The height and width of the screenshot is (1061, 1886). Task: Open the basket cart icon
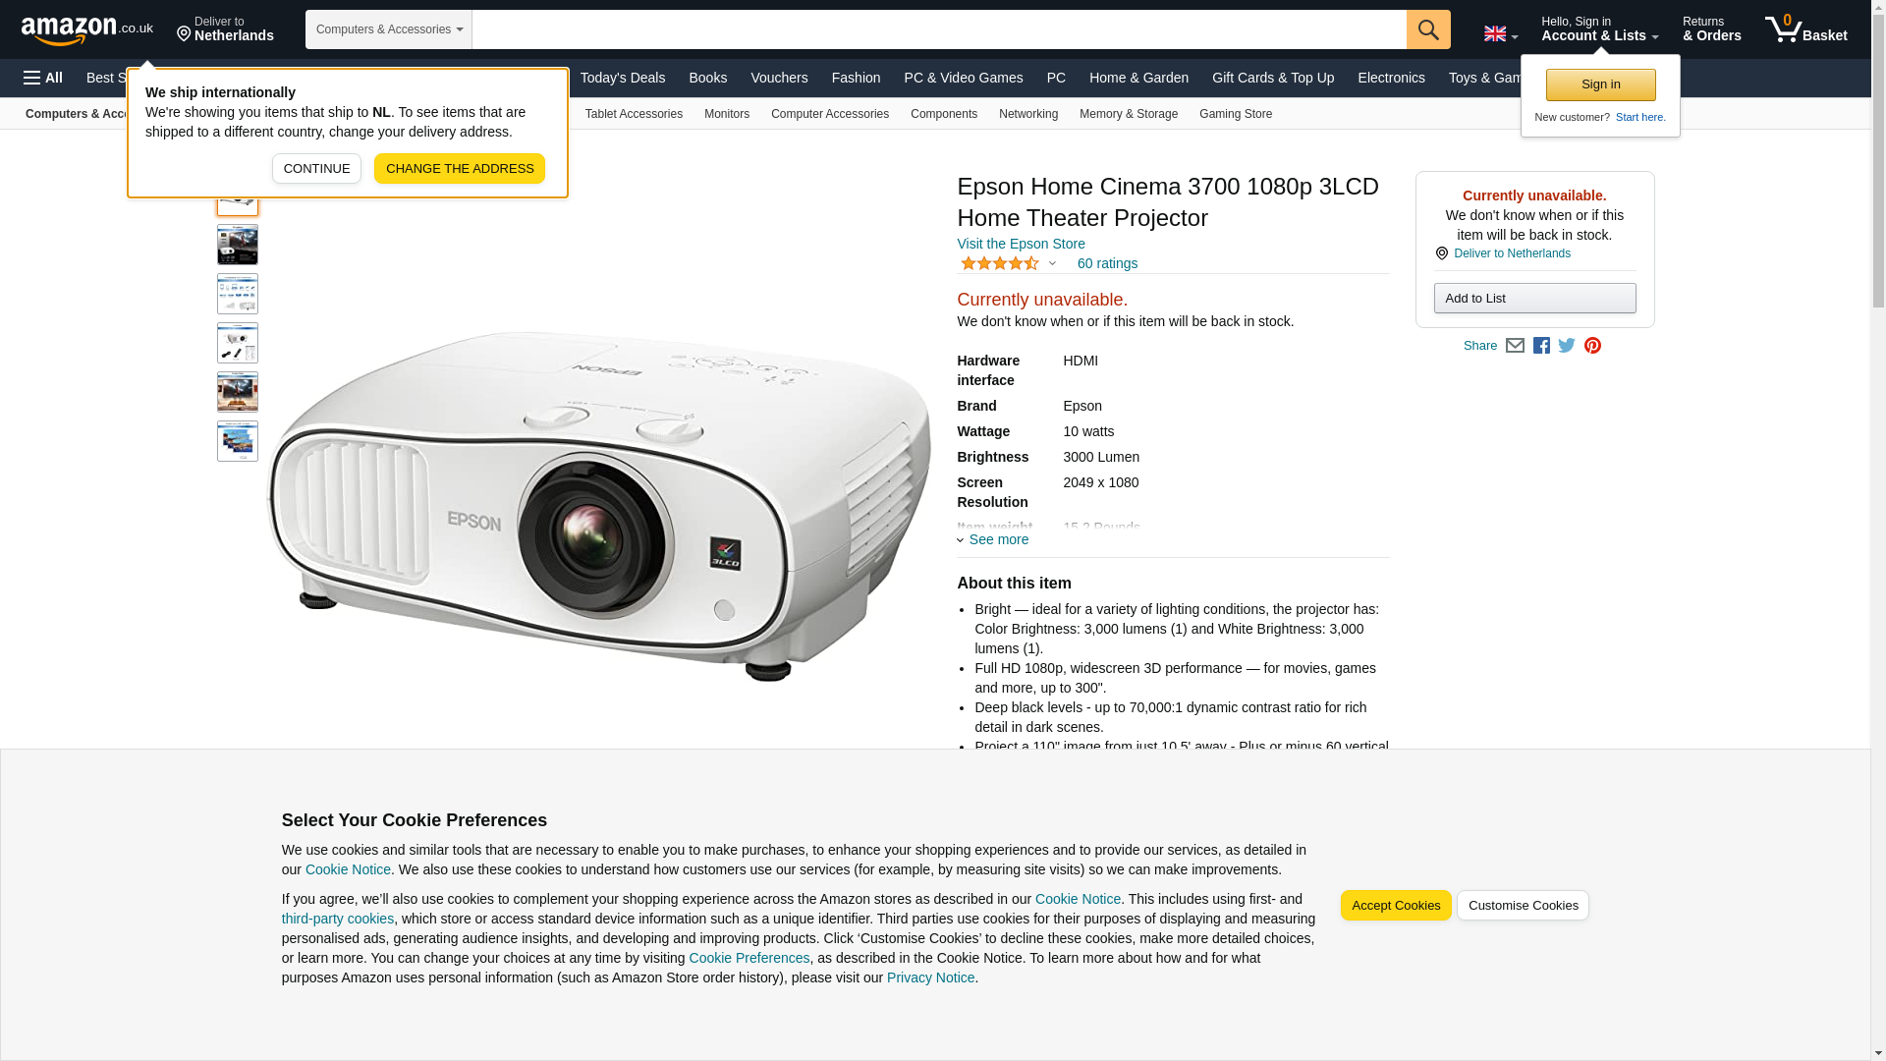1805,29
